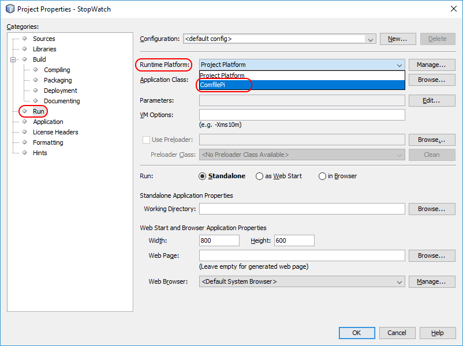
Task: Expand the Web Browser combo box
Action: click(x=399, y=282)
